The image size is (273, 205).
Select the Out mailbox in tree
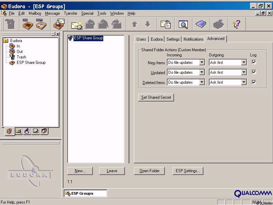click(x=20, y=52)
